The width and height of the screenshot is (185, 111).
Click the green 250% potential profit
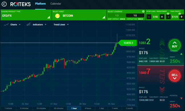pos(175,61)
